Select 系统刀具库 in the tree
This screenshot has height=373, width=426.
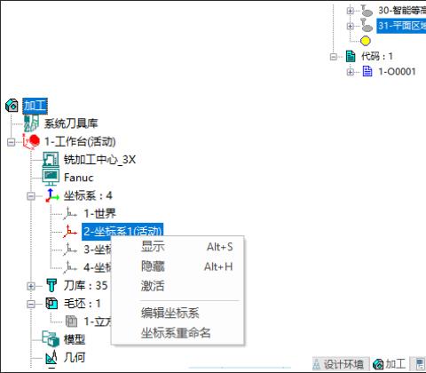[71, 123]
